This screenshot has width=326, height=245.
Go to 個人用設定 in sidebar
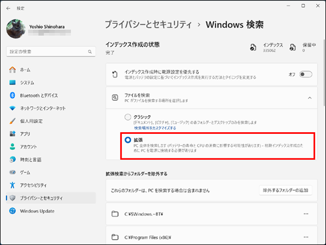point(31,121)
